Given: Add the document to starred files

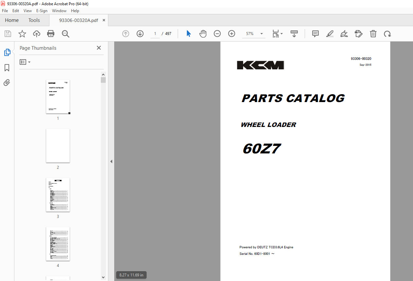Looking at the screenshot, I should tap(22, 34).
